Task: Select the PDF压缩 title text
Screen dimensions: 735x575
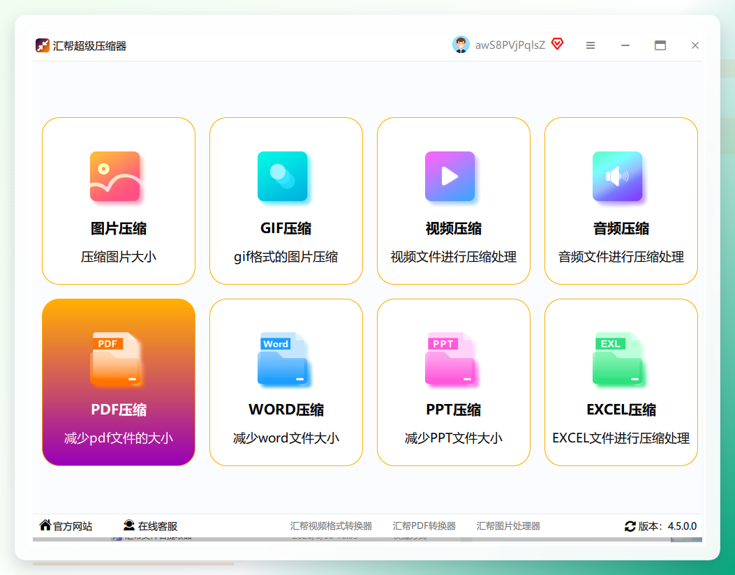Action: tap(119, 410)
